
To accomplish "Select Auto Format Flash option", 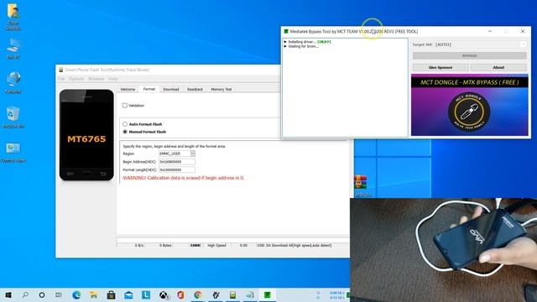I will [125, 124].
